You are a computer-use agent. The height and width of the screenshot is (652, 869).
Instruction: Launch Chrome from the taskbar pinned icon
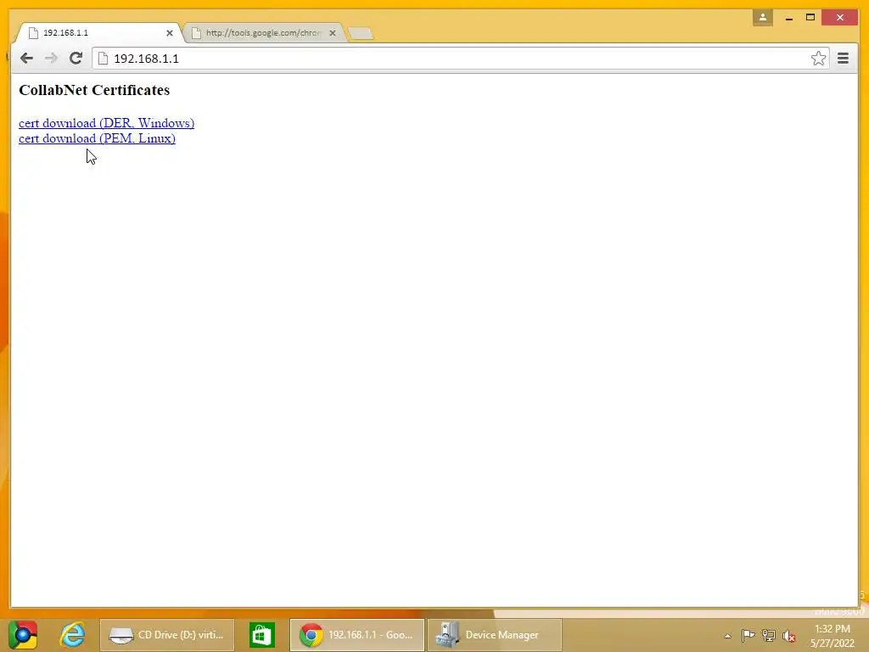pyautogui.click(x=23, y=635)
